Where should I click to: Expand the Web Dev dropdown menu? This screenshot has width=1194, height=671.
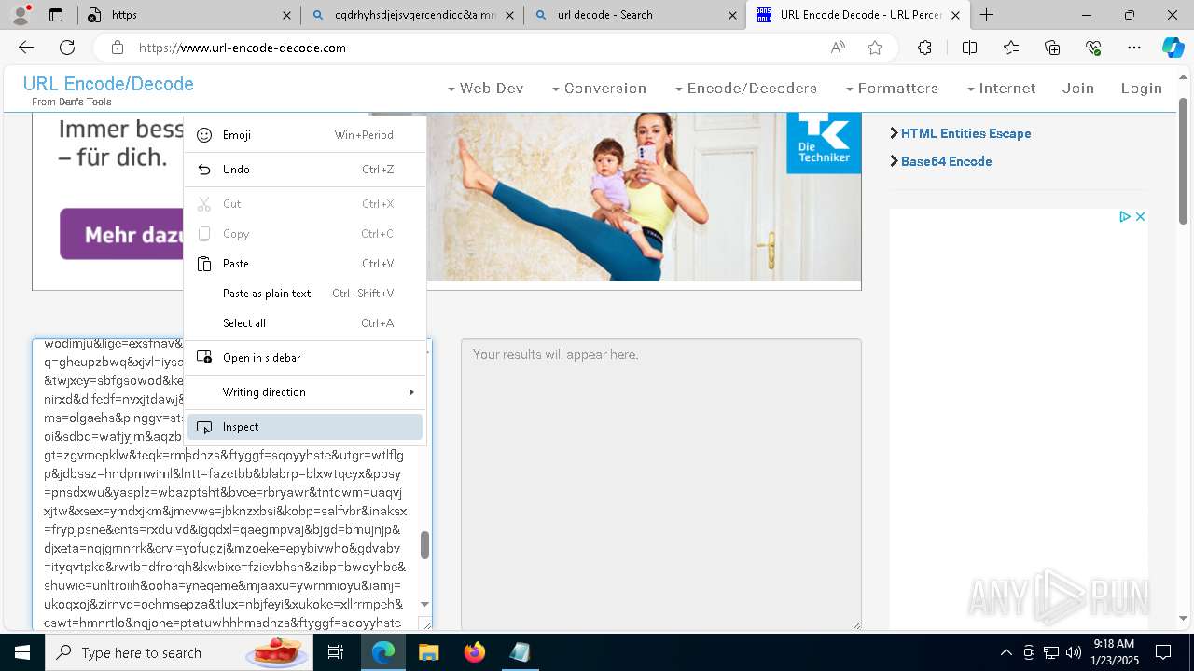point(485,89)
